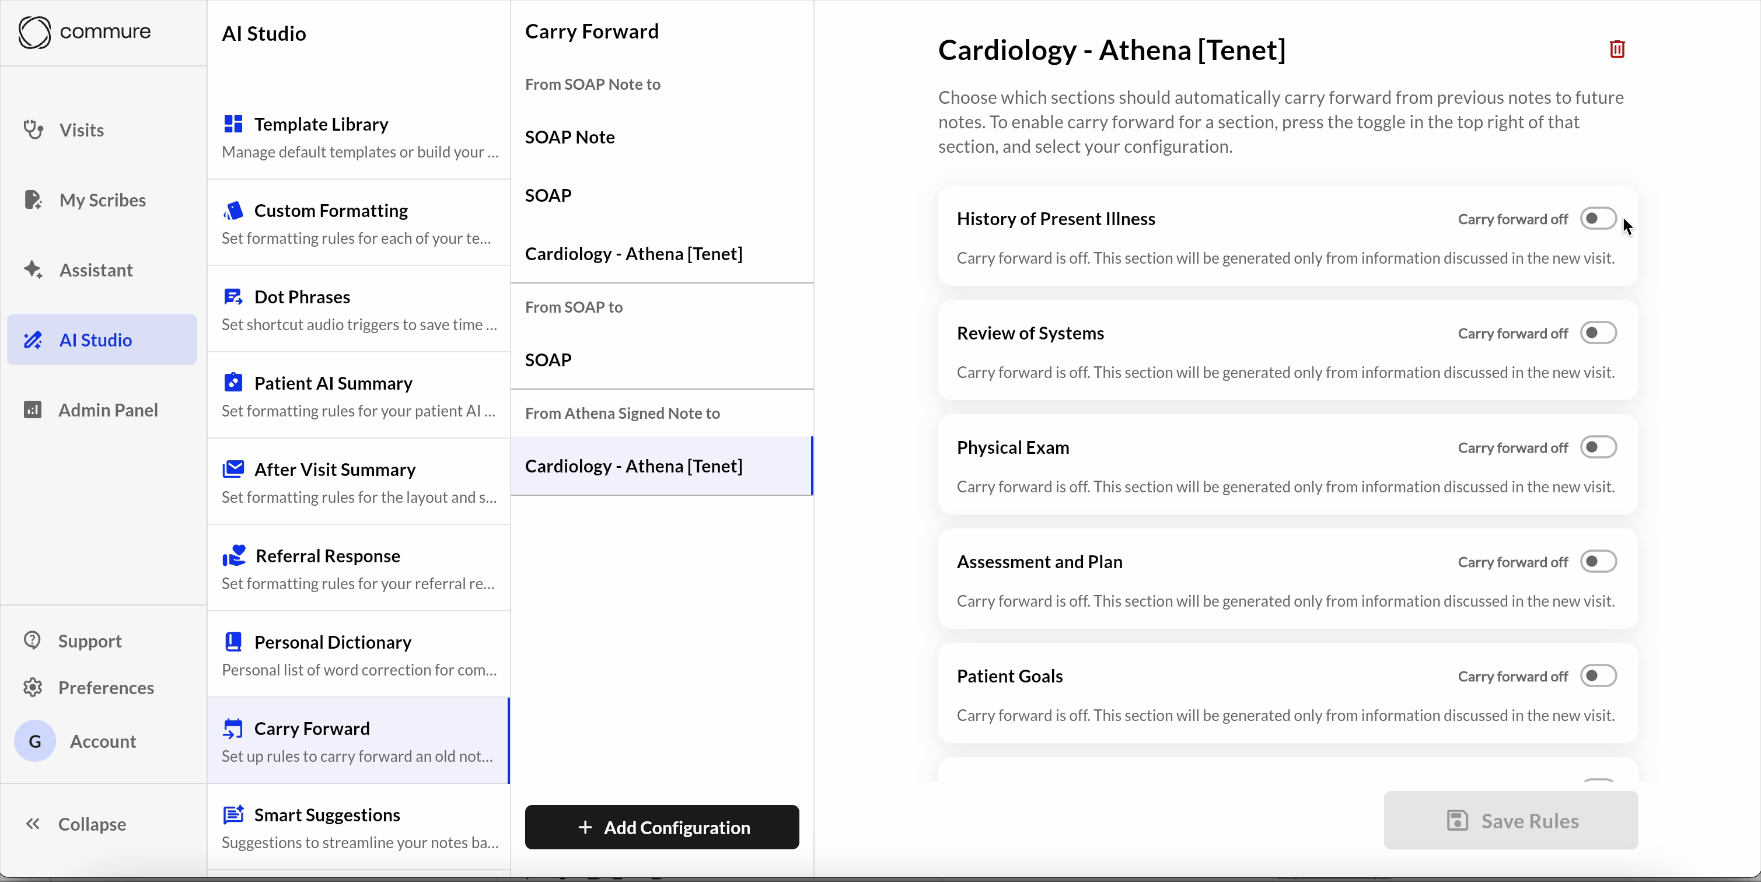Select SOAP Note under From SOAP Note

[569, 136]
